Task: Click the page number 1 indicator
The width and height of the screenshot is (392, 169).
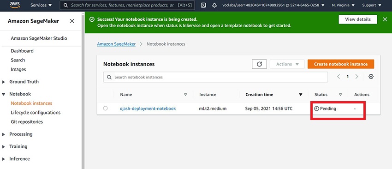Action: click(348, 77)
